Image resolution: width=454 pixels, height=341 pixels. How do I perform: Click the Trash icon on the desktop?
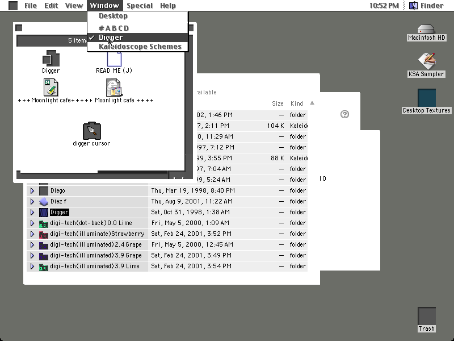427,316
